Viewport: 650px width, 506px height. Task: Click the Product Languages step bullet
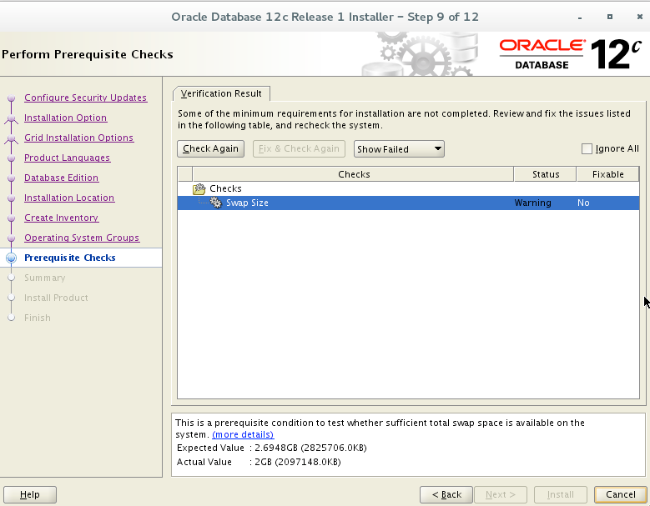[x=12, y=158]
